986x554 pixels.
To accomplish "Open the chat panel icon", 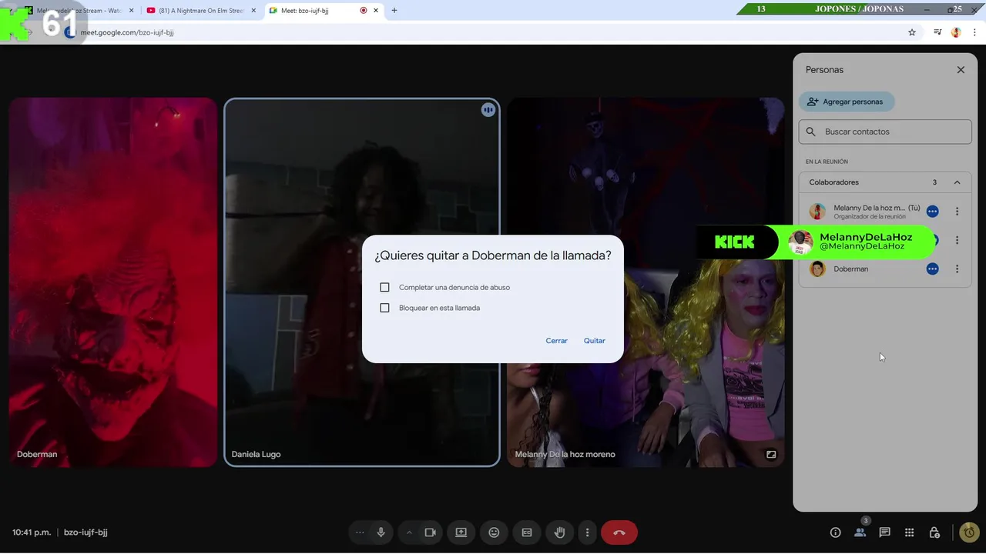I will click(x=884, y=532).
